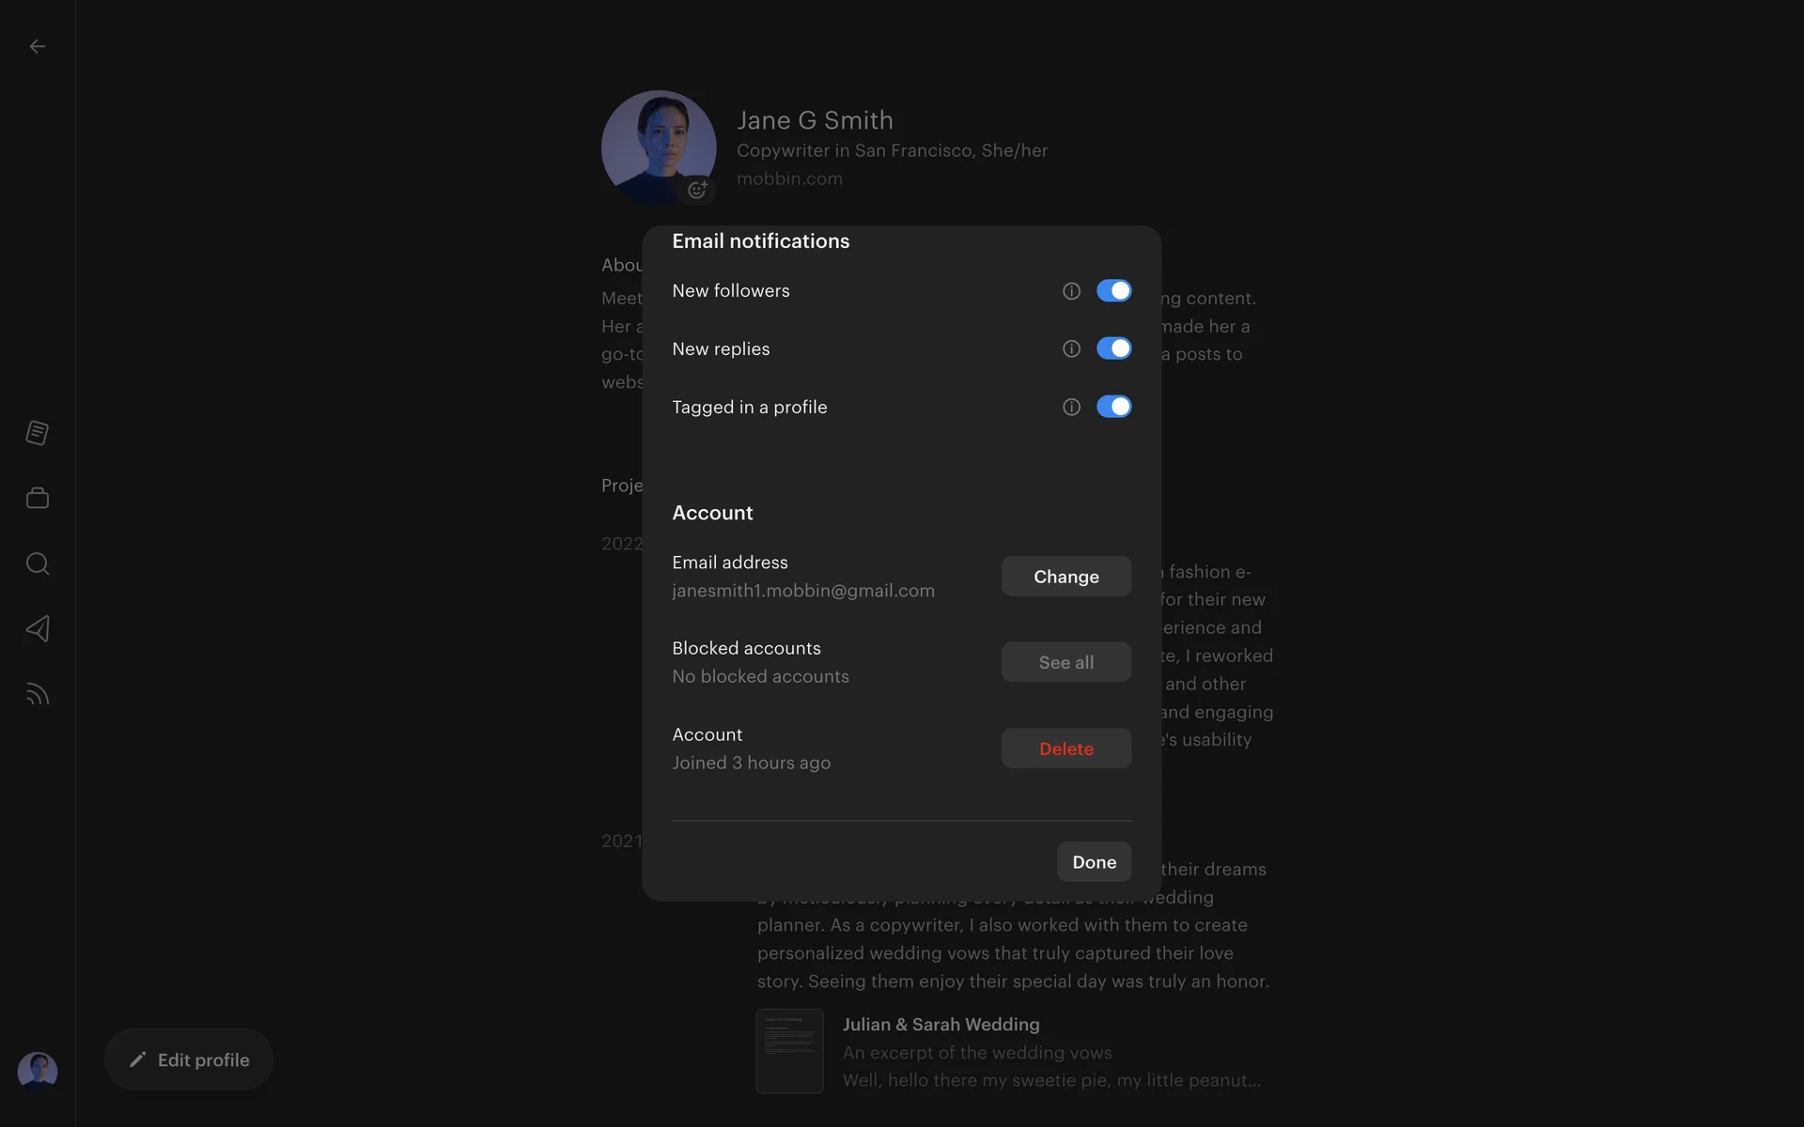Open the paper plane messages icon
This screenshot has width=1804, height=1127.
[38, 628]
